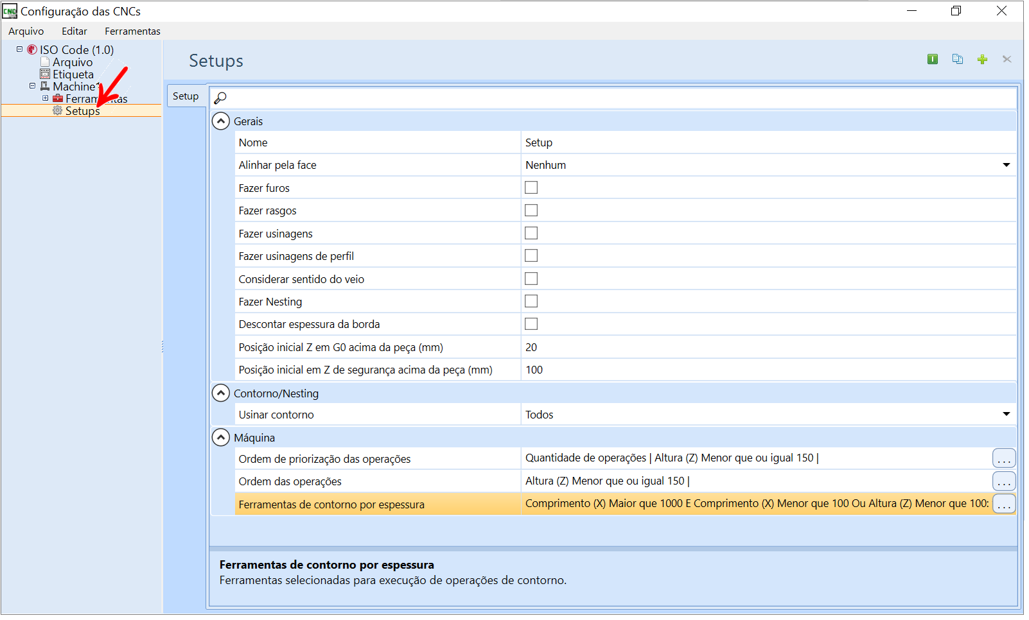The height and width of the screenshot is (620, 1029).
Task: Click the Ferramentas toolbox icon
Action: coord(58,98)
